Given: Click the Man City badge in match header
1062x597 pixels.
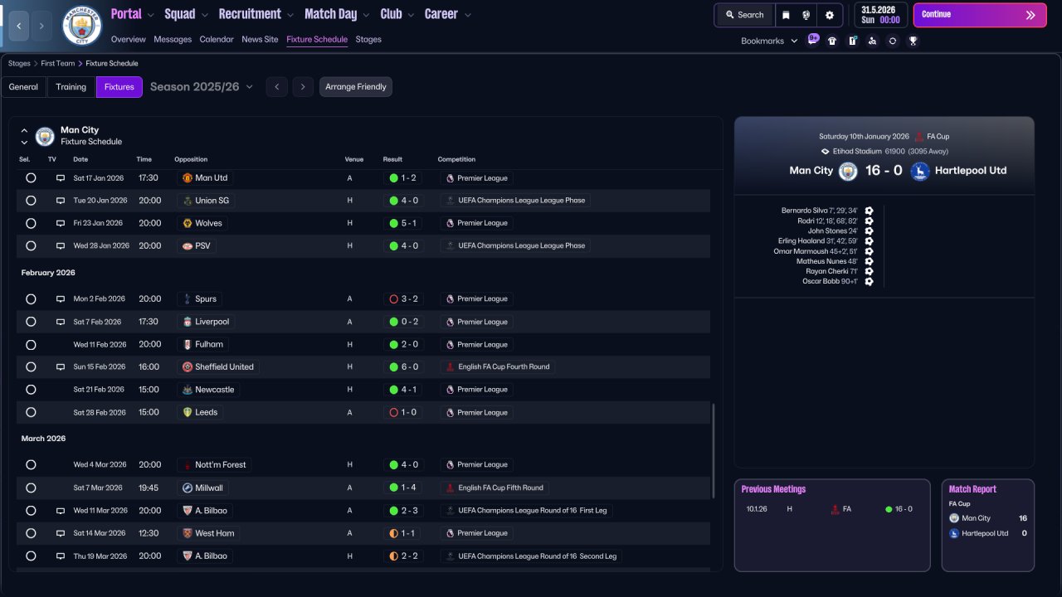Looking at the screenshot, I should 848,171.
